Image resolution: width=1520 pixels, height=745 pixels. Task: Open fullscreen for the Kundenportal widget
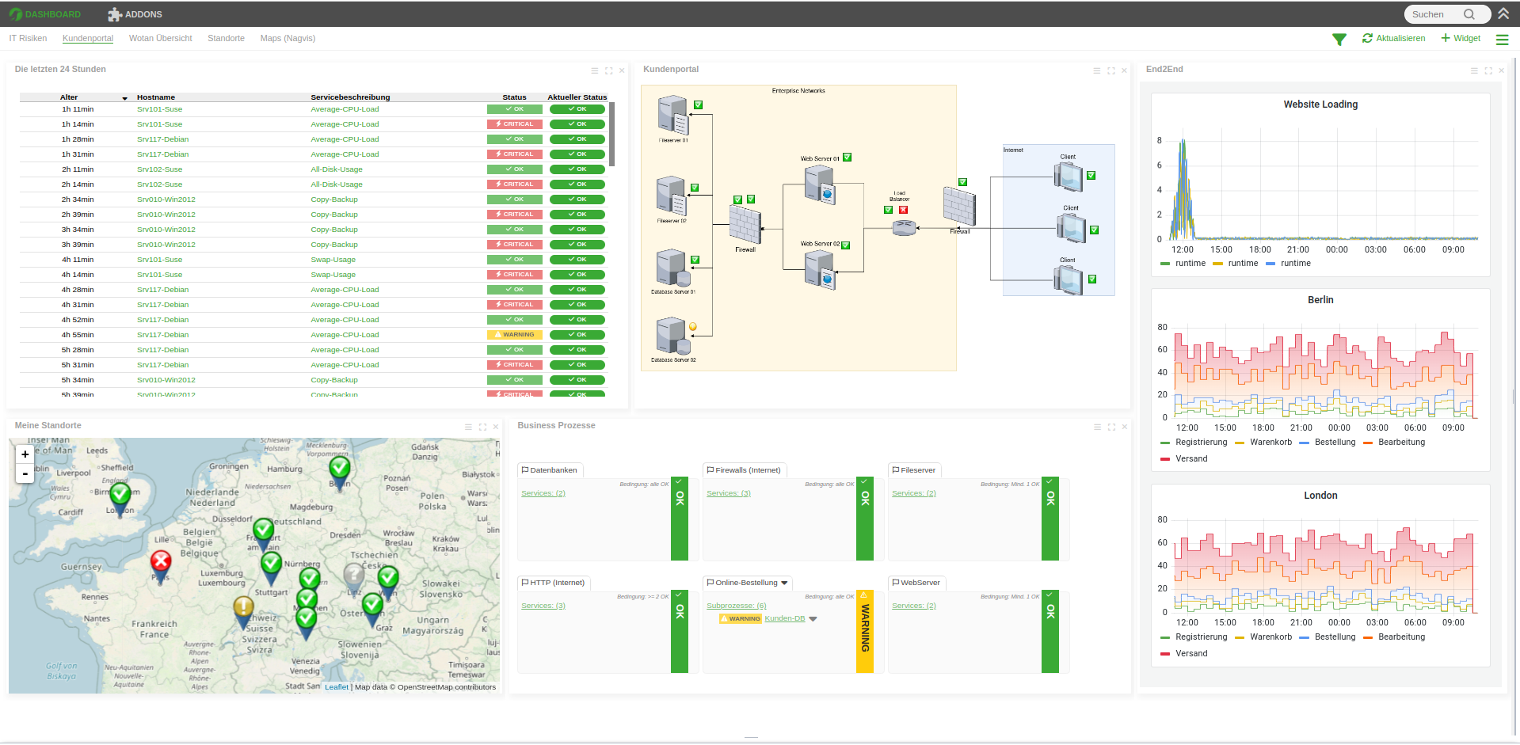coord(1111,70)
